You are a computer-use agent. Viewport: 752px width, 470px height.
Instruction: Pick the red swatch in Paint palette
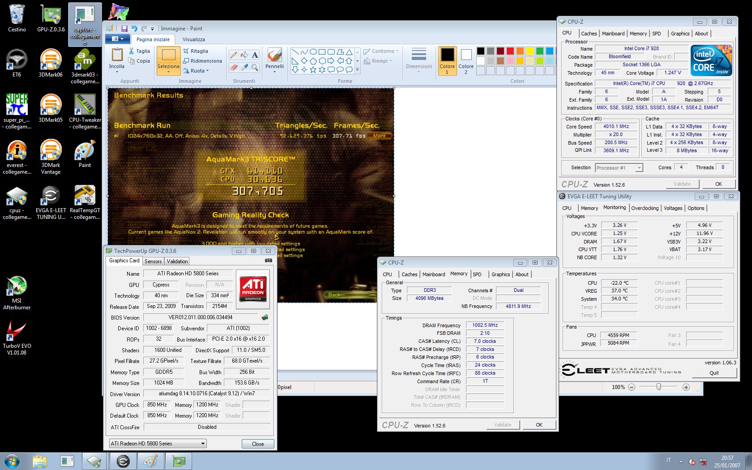point(510,51)
